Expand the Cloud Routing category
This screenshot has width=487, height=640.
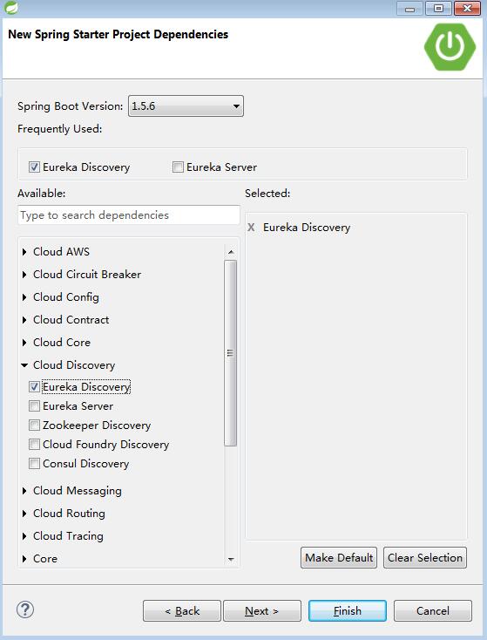[x=24, y=514]
